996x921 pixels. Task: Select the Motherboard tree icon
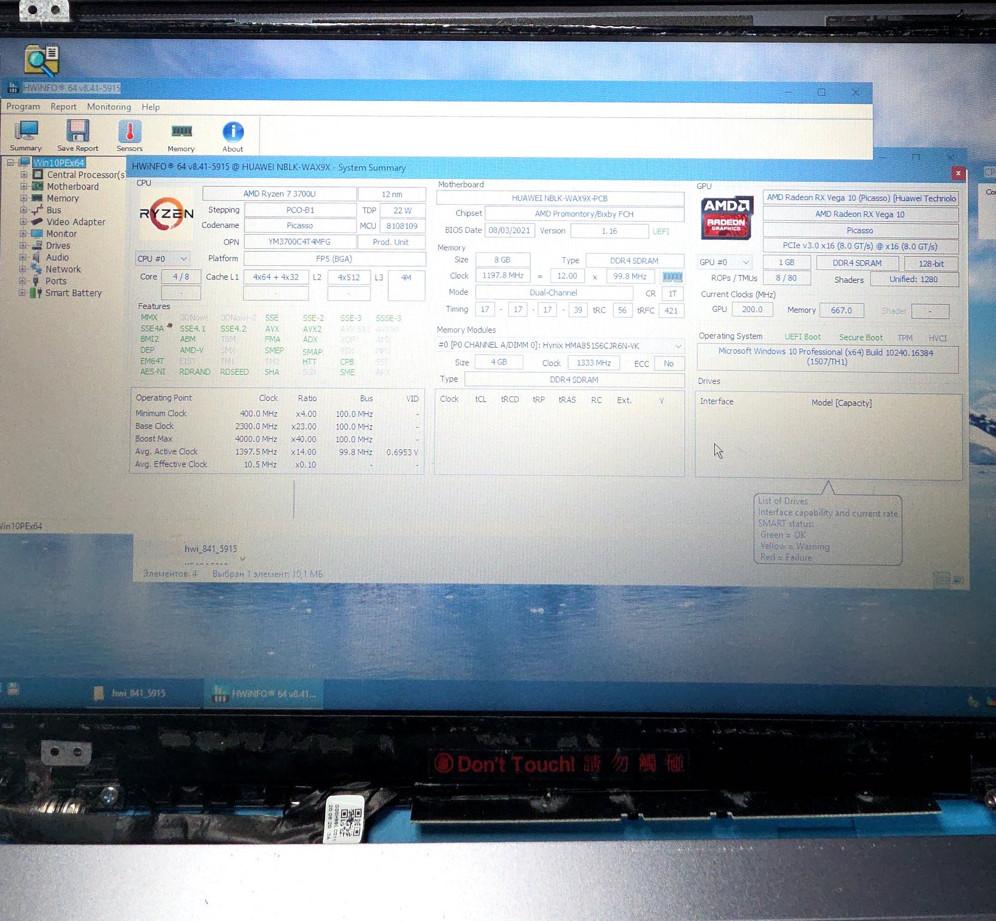click(38, 186)
